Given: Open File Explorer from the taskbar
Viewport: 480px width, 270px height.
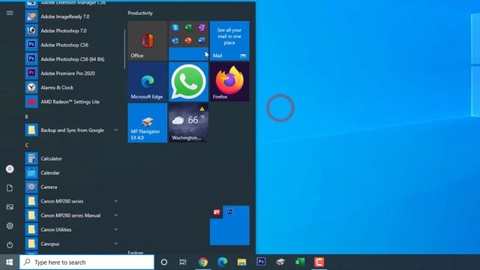Looking at the screenshot, I should click(241, 262).
